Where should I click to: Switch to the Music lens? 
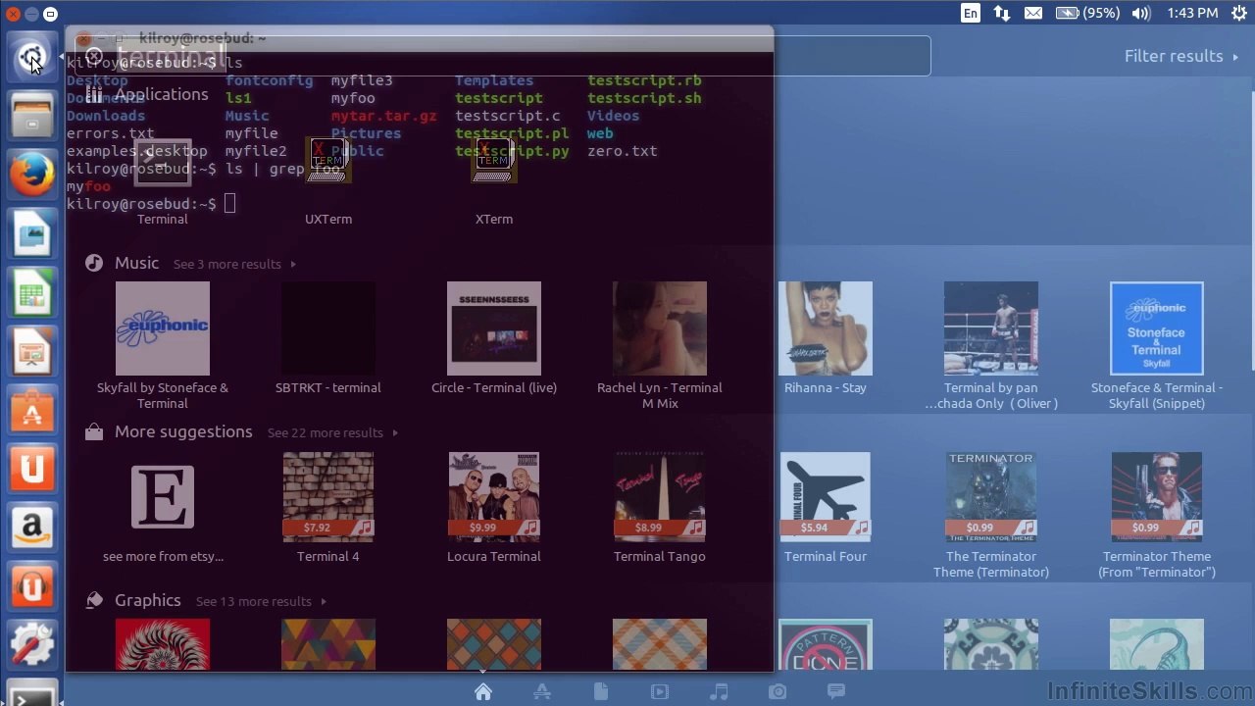[x=719, y=691]
